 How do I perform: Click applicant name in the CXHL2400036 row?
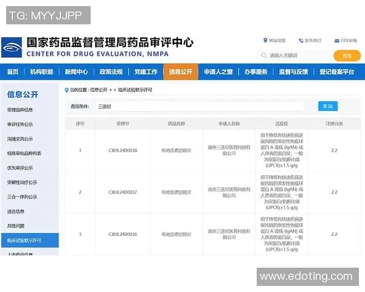229,234
